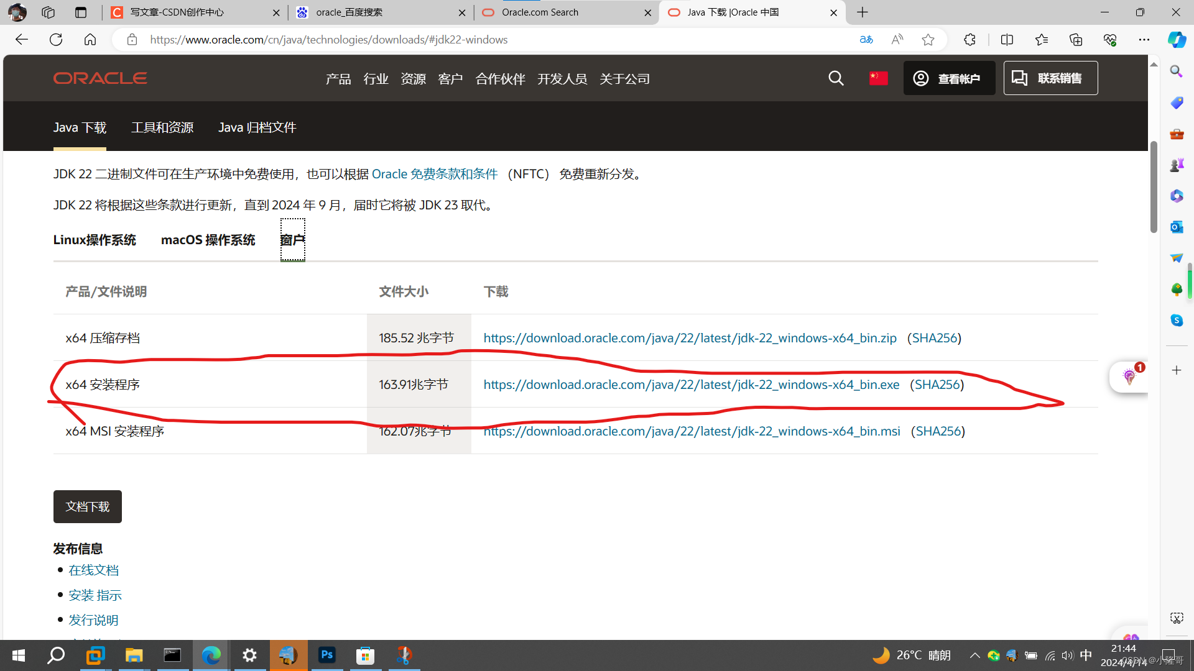Open the browser translate page icon

click(866, 40)
